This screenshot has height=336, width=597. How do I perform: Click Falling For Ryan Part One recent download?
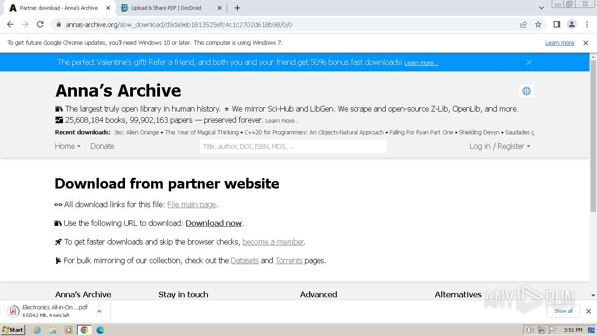tap(421, 133)
